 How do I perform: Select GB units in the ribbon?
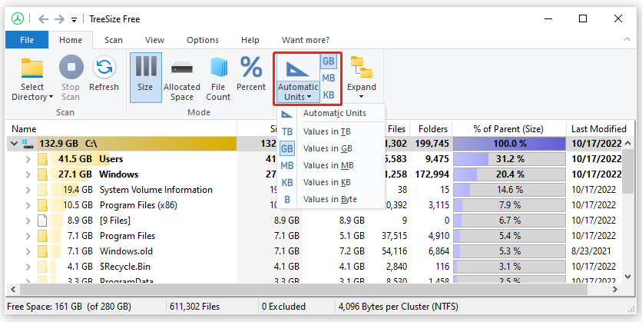[x=329, y=61]
